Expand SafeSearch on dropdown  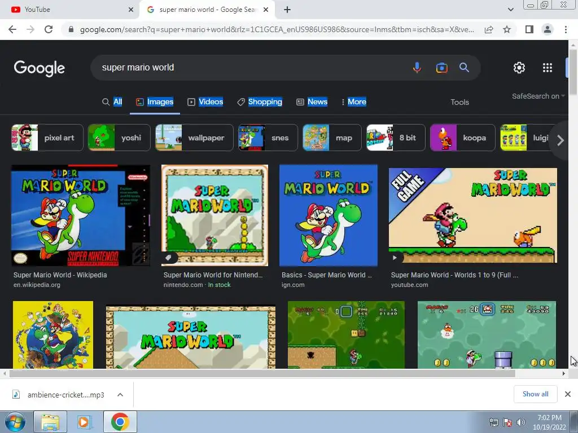pos(538,96)
